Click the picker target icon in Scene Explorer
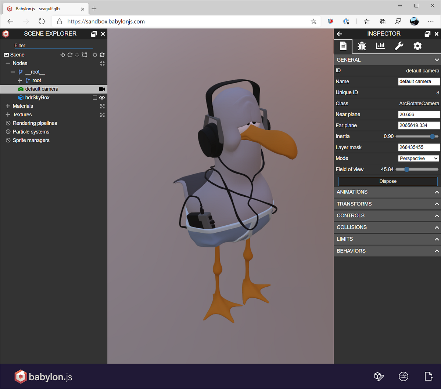Viewport: 441px width, 389px height. coord(95,55)
